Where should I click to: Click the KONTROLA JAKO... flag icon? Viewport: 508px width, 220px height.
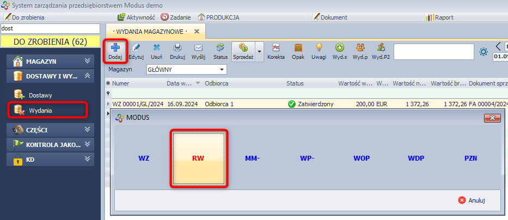pyautogui.click(x=18, y=144)
